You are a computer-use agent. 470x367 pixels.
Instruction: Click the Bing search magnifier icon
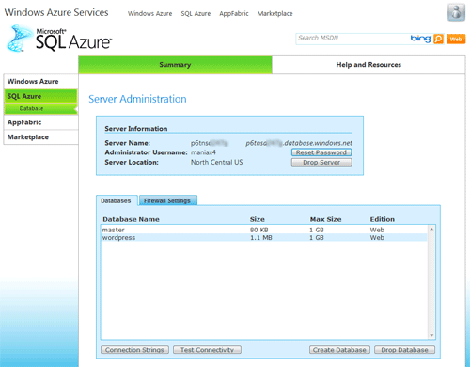tap(439, 39)
